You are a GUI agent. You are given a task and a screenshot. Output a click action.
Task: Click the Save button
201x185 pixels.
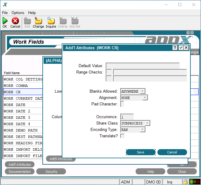(141, 152)
